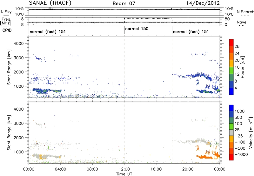Pick the gray -25 to 25 Velocity segment
Image resolution: width=254 pixels, height=176 pixels.
[231, 133]
